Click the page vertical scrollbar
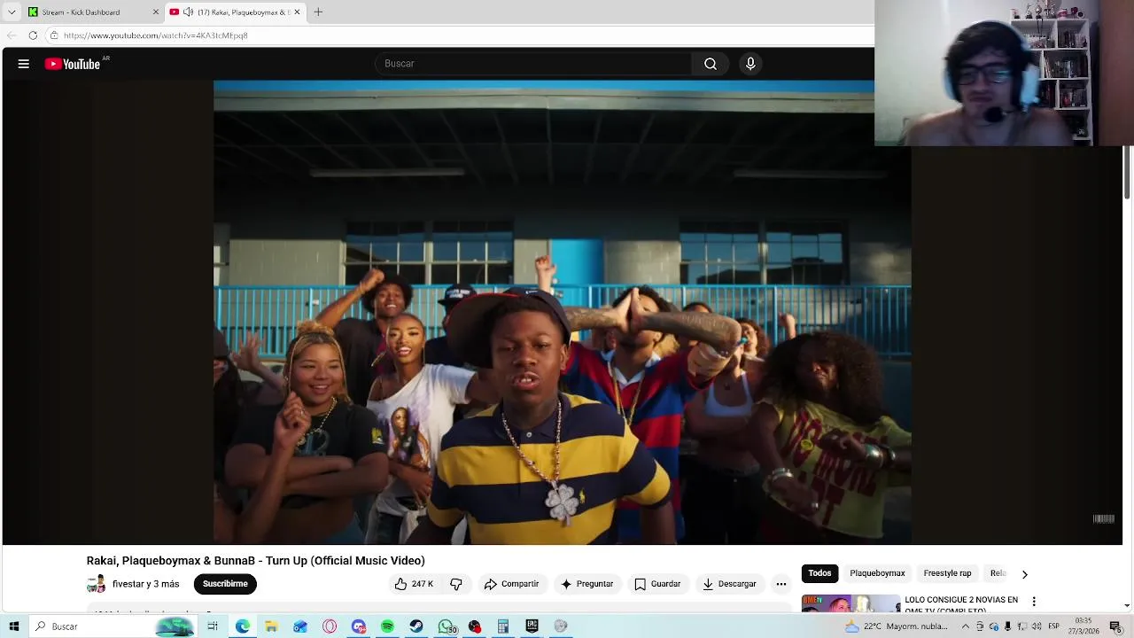Screen dimensions: 1134x638 coord(1127,173)
